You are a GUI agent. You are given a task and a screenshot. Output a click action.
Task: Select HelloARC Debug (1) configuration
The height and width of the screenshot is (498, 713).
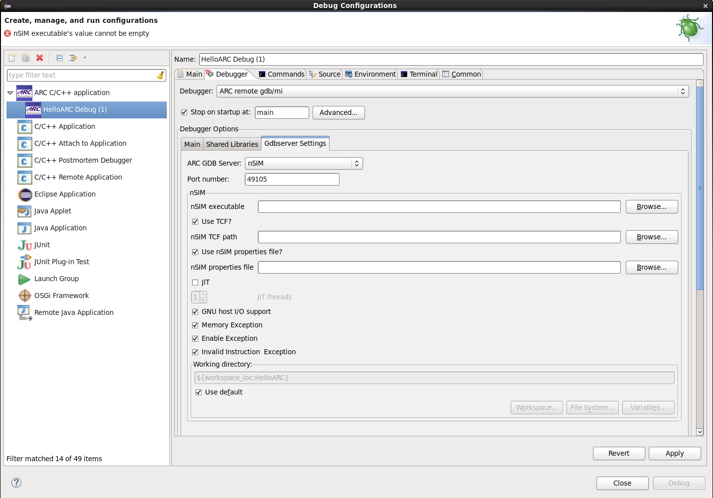[x=87, y=109]
